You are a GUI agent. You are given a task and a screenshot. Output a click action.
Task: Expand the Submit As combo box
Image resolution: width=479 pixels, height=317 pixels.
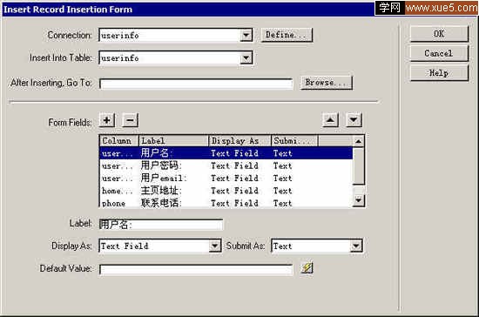point(356,246)
